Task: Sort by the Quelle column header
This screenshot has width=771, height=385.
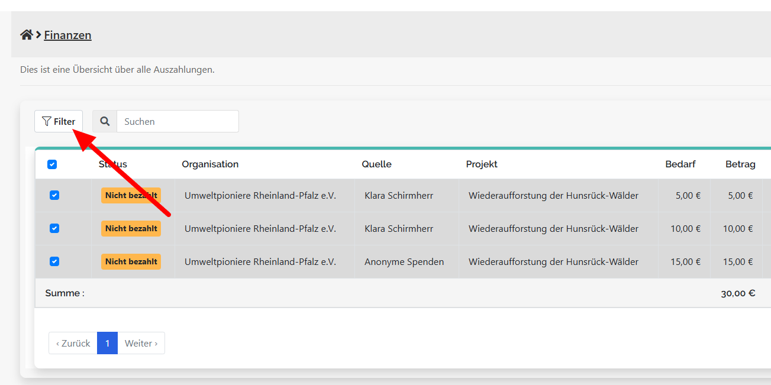Action: (x=376, y=164)
